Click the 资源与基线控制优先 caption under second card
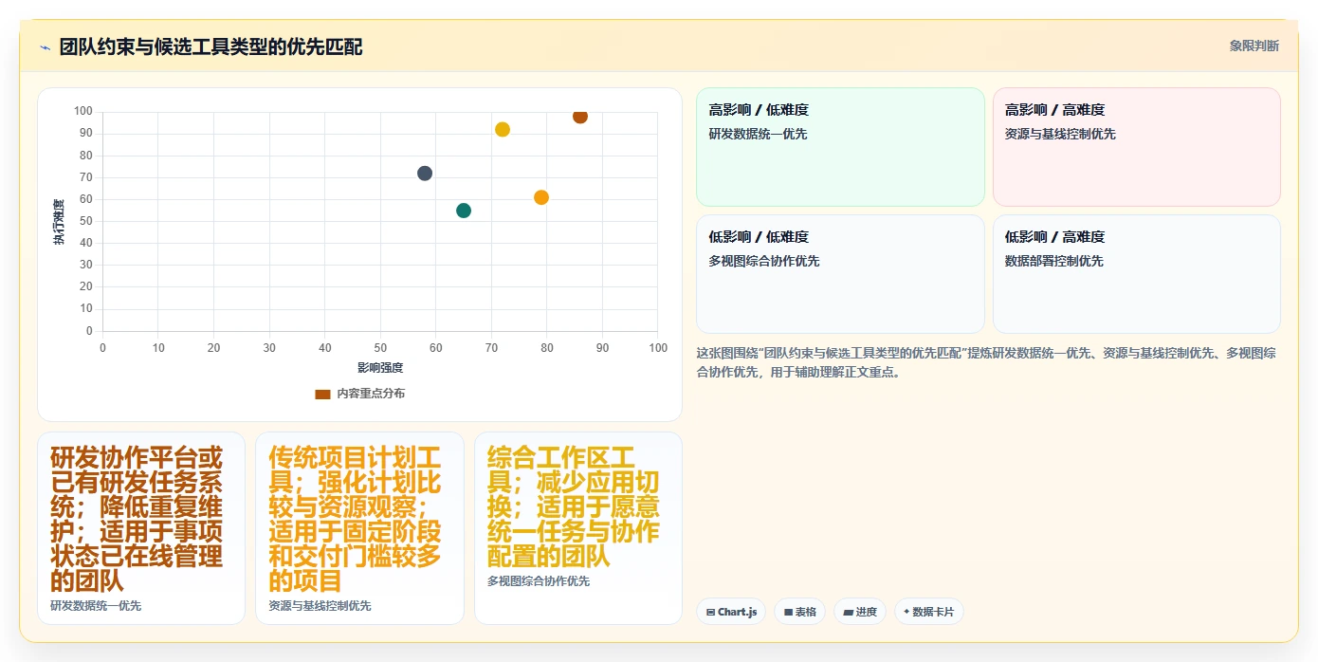The height and width of the screenshot is (662, 1318). (x=320, y=605)
